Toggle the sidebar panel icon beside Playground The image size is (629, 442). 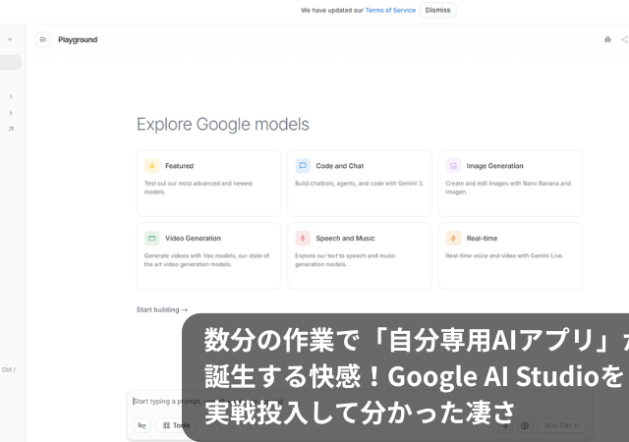43,40
